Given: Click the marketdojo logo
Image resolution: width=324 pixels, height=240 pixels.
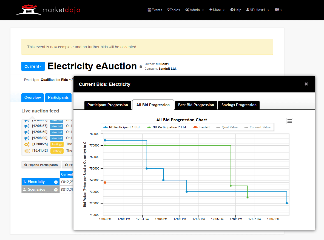Looking at the screenshot, I should [48, 10].
